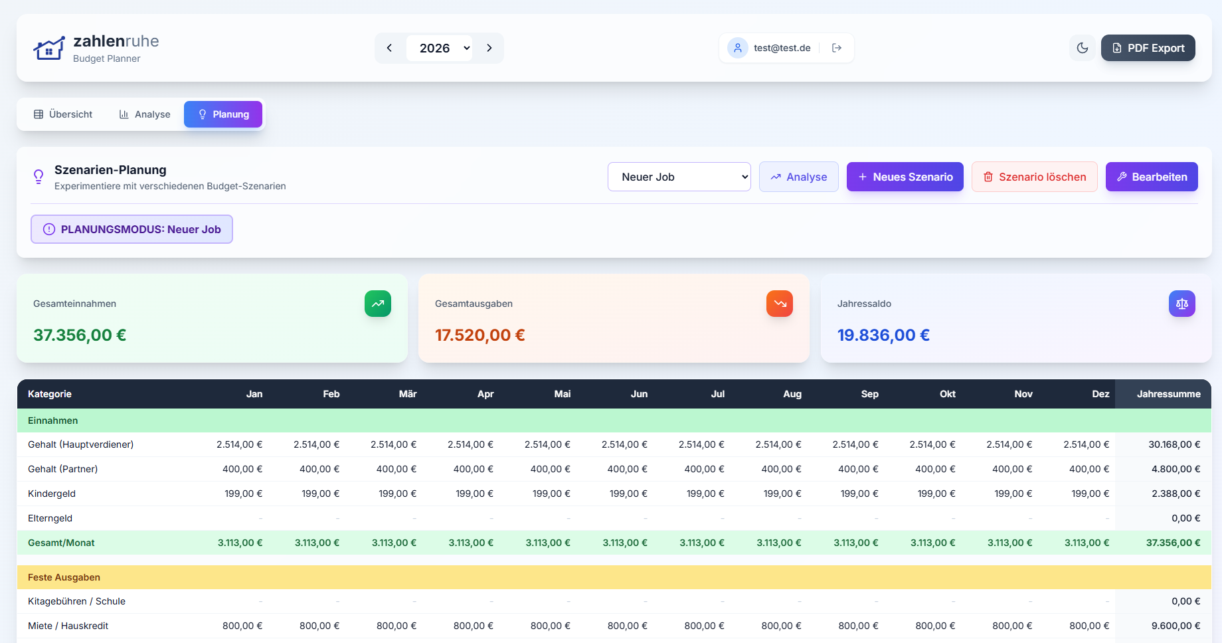Viewport: 1222px width, 643px height.
Task: Select the Planung tab
Action: [223, 114]
